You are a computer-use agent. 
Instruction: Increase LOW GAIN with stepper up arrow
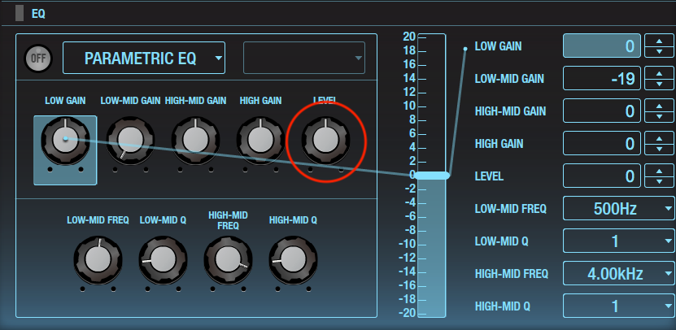click(x=659, y=41)
